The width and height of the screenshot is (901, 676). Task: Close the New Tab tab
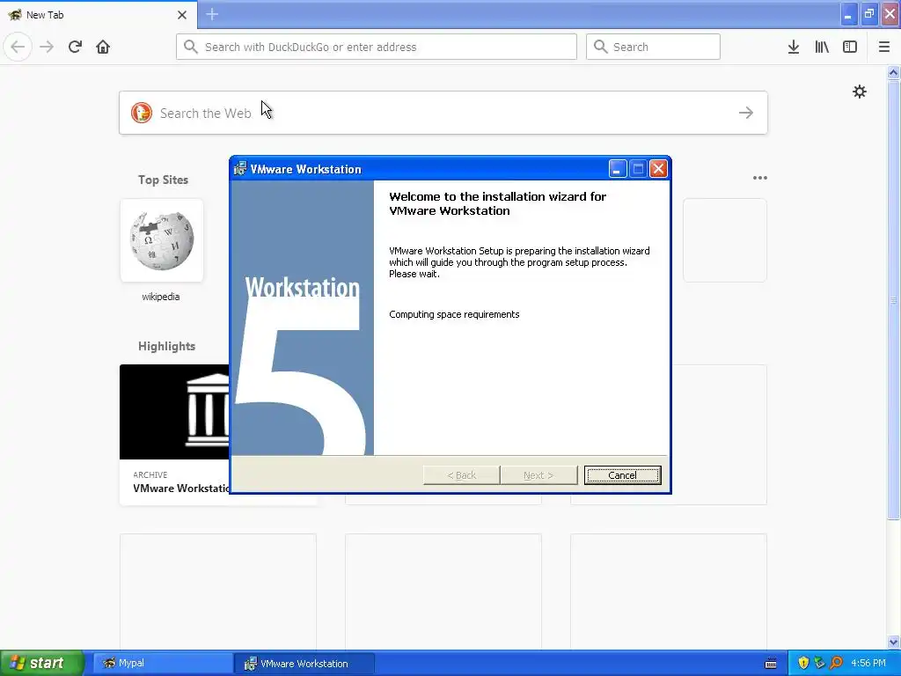(x=182, y=15)
